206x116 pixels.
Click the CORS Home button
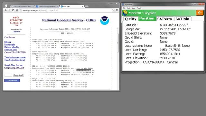(x=12, y=81)
